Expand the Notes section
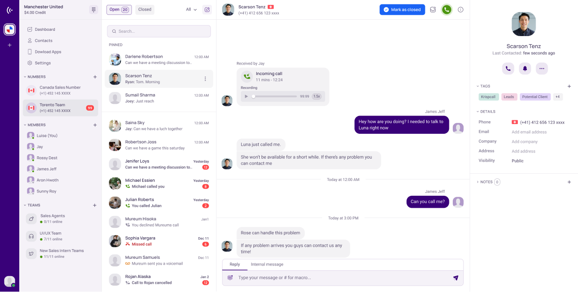This screenshot has width=578, height=292. [477, 182]
